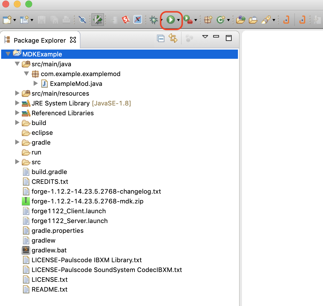The image size is (323, 306).
Task: Click the New wizard toolbar icon
Action: click(x=7, y=20)
